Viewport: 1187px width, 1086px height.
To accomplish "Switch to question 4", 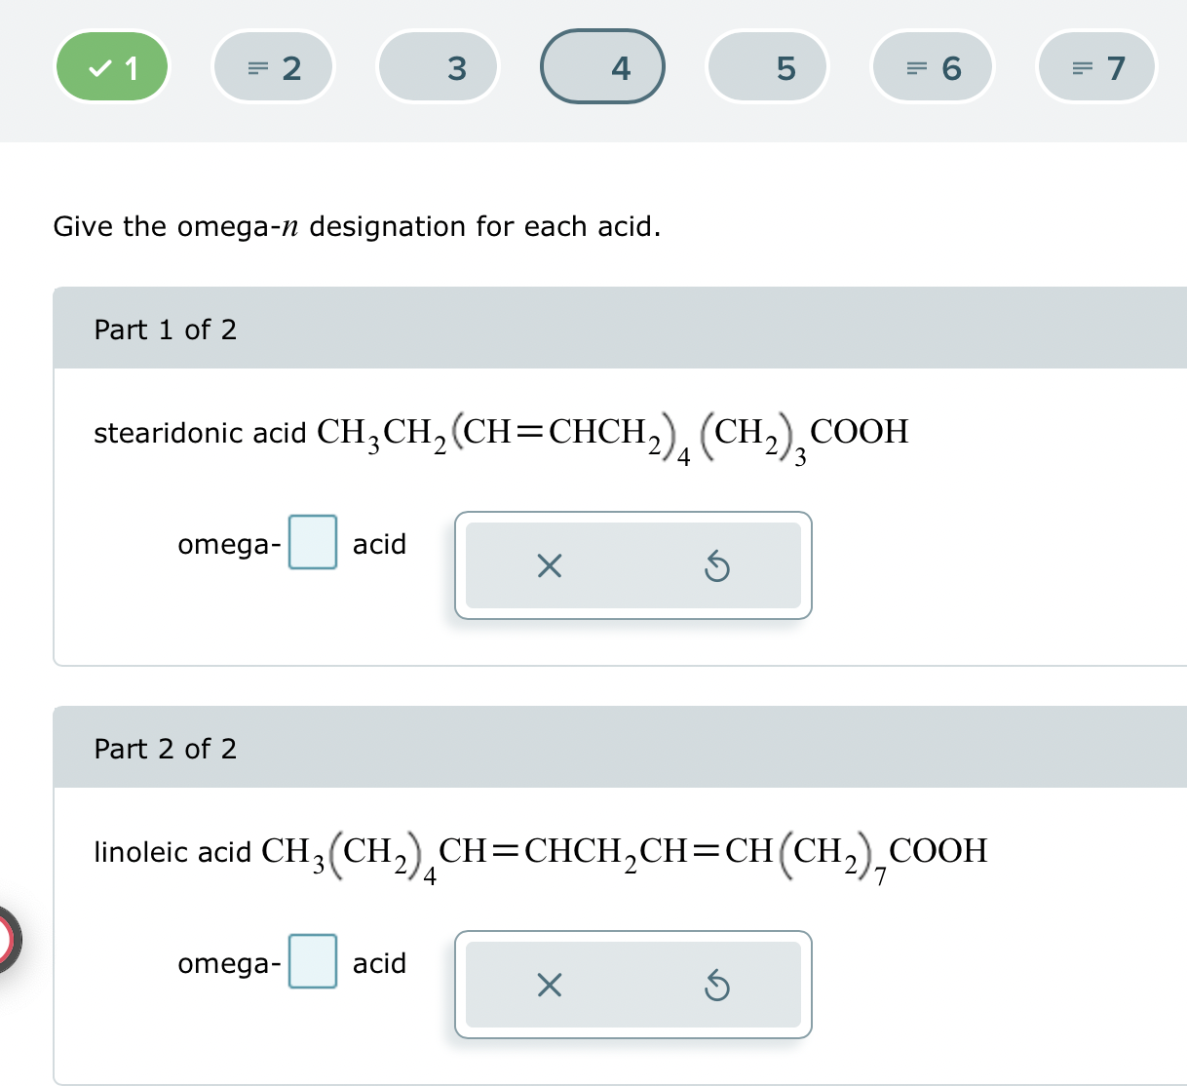I will point(601,66).
